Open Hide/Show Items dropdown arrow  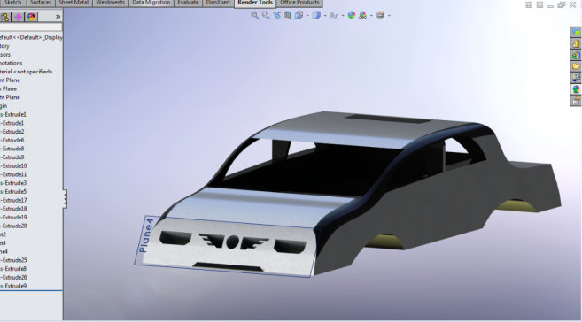pos(343,16)
